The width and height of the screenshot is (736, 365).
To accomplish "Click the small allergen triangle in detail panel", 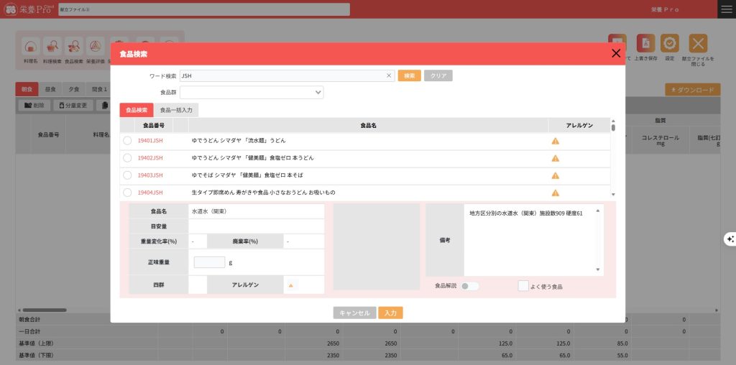I will click(291, 285).
